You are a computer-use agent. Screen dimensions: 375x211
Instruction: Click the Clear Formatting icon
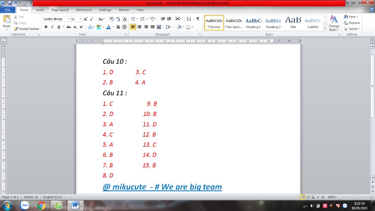point(112,19)
